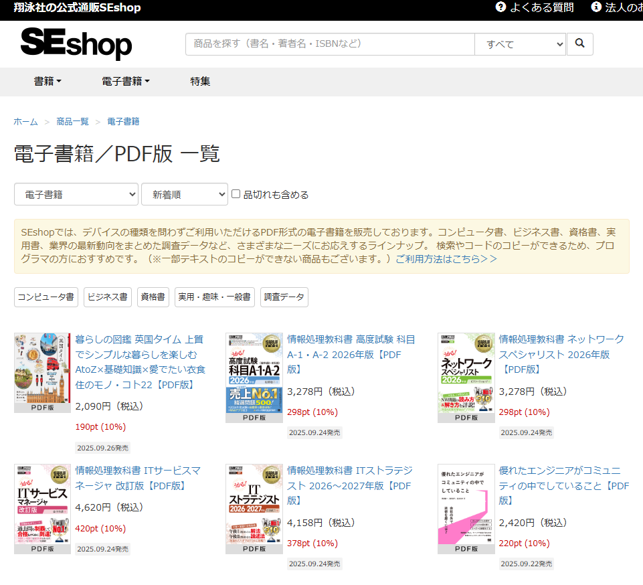Viewport: 643px width, 585px height.
Task: Expand the 電子書籍 navigation menu
Action: (126, 81)
